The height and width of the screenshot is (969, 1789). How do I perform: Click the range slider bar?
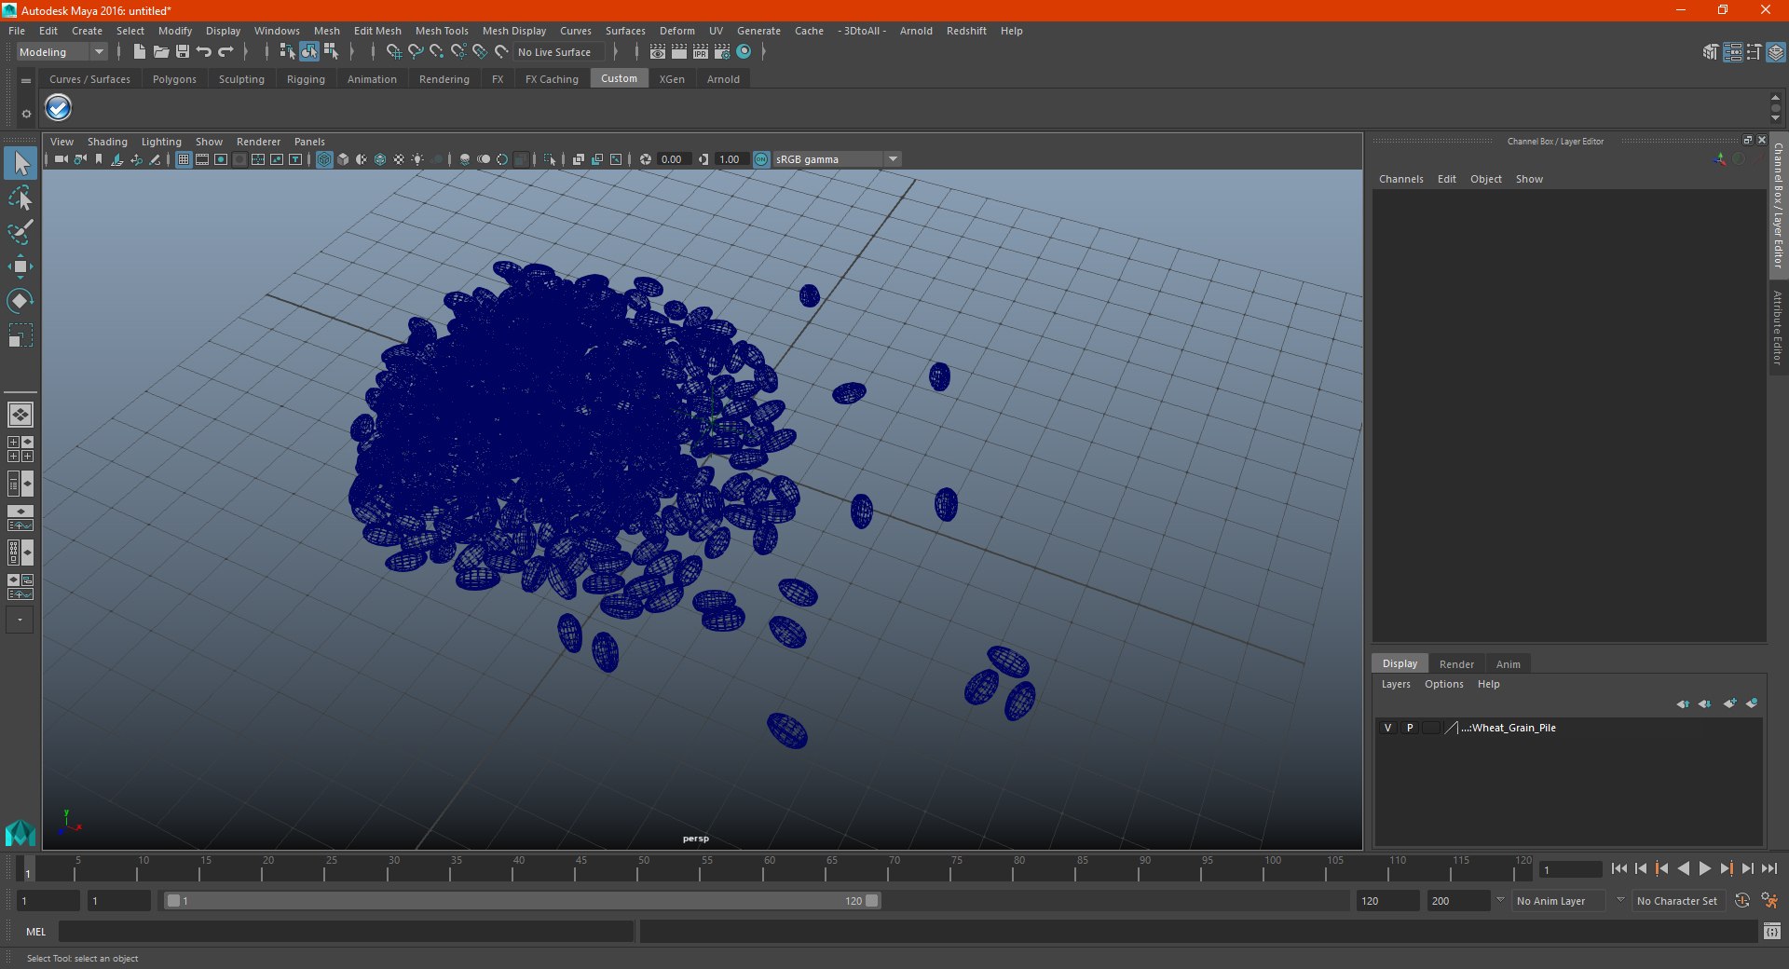click(x=521, y=901)
